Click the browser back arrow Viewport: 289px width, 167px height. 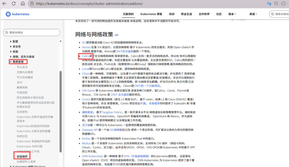click(x=5, y=4)
